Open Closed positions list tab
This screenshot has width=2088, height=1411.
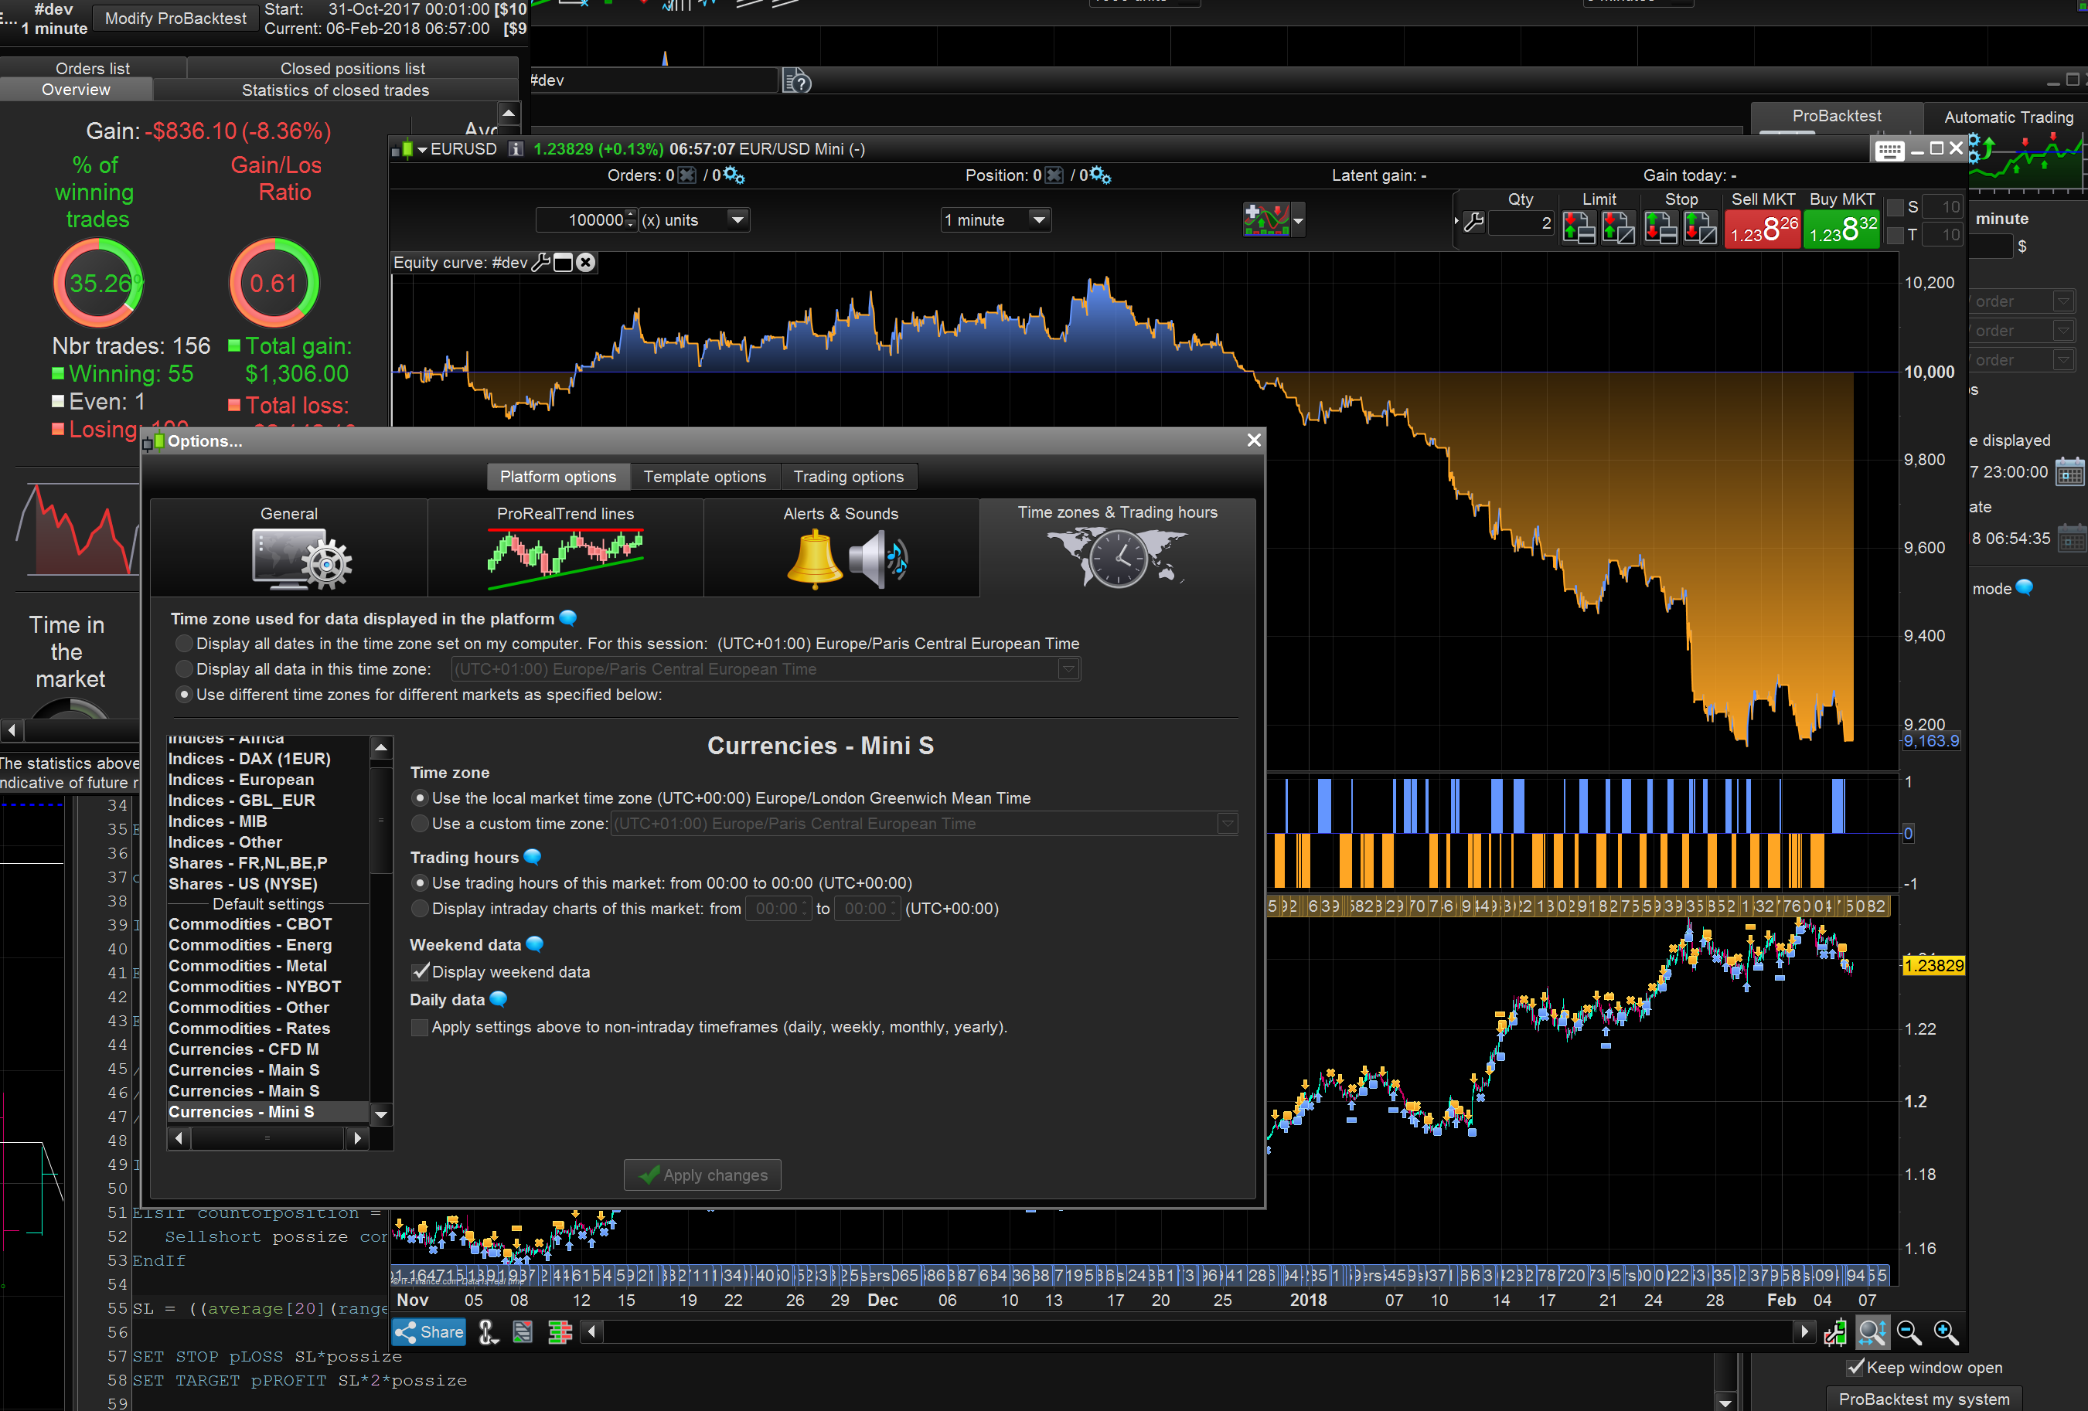[353, 68]
